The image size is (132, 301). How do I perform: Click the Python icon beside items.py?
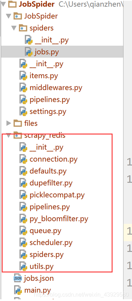click(x=23, y=76)
